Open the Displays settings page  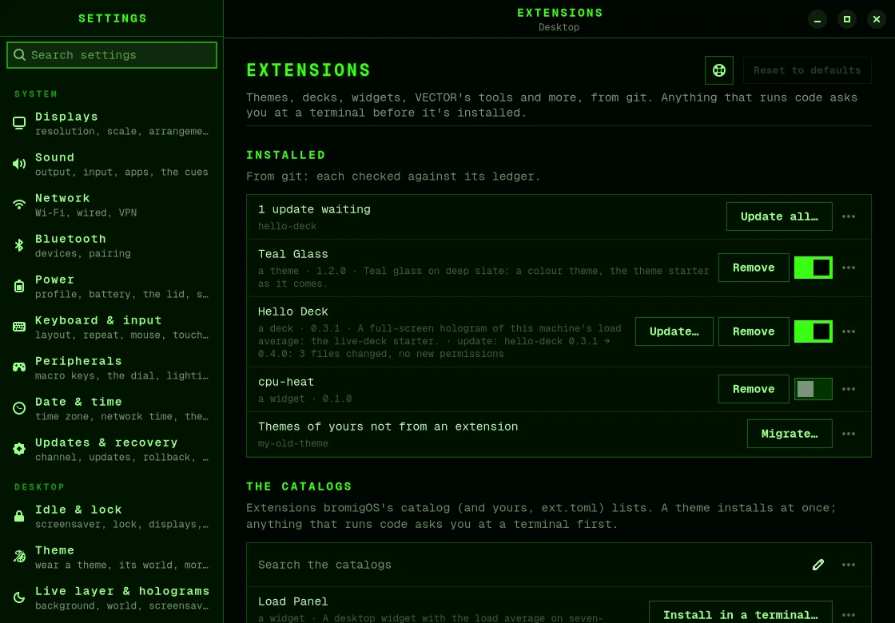(x=112, y=123)
